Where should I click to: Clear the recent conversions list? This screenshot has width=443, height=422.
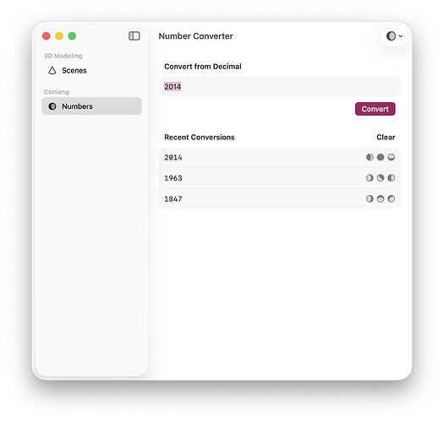(386, 138)
